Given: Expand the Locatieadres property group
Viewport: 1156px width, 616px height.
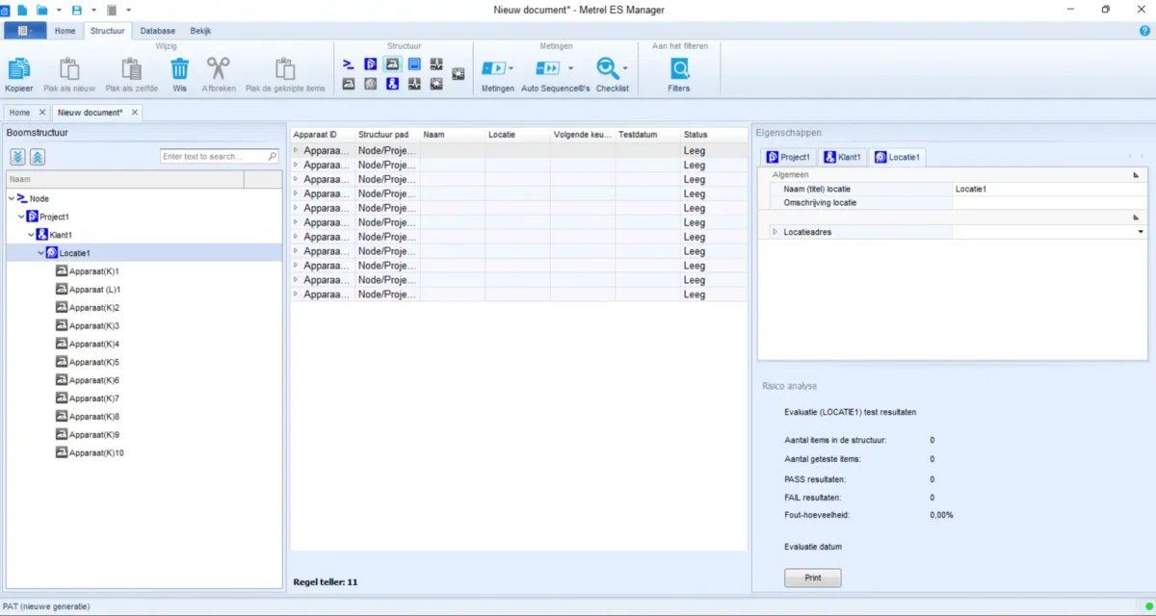Looking at the screenshot, I should click(x=775, y=232).
